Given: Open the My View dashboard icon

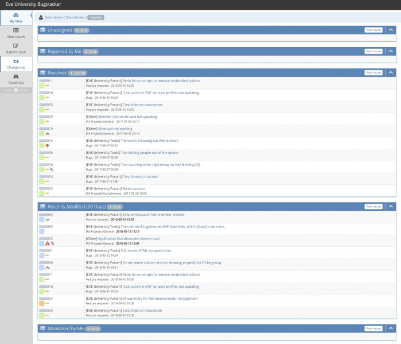Looking at the screenshot, I should pyautogui.click(x=15, y=15).
